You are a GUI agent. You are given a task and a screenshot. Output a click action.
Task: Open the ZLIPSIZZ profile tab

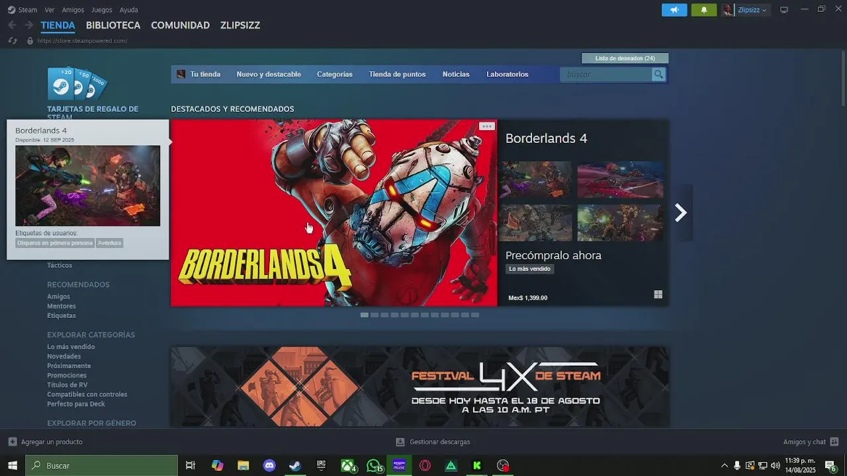[240, 25]
